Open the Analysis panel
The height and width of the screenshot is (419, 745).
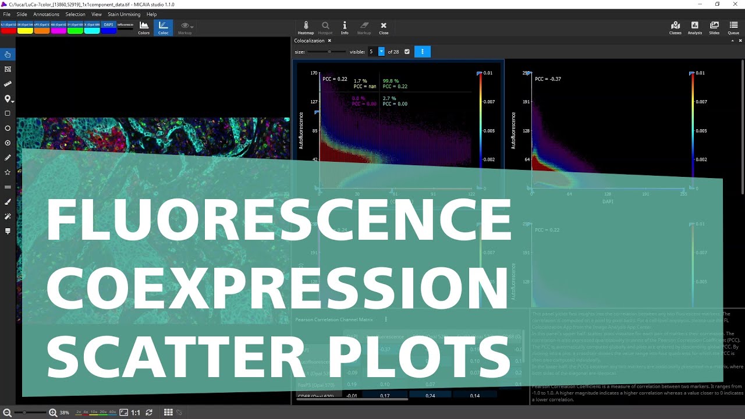point(694,27)
